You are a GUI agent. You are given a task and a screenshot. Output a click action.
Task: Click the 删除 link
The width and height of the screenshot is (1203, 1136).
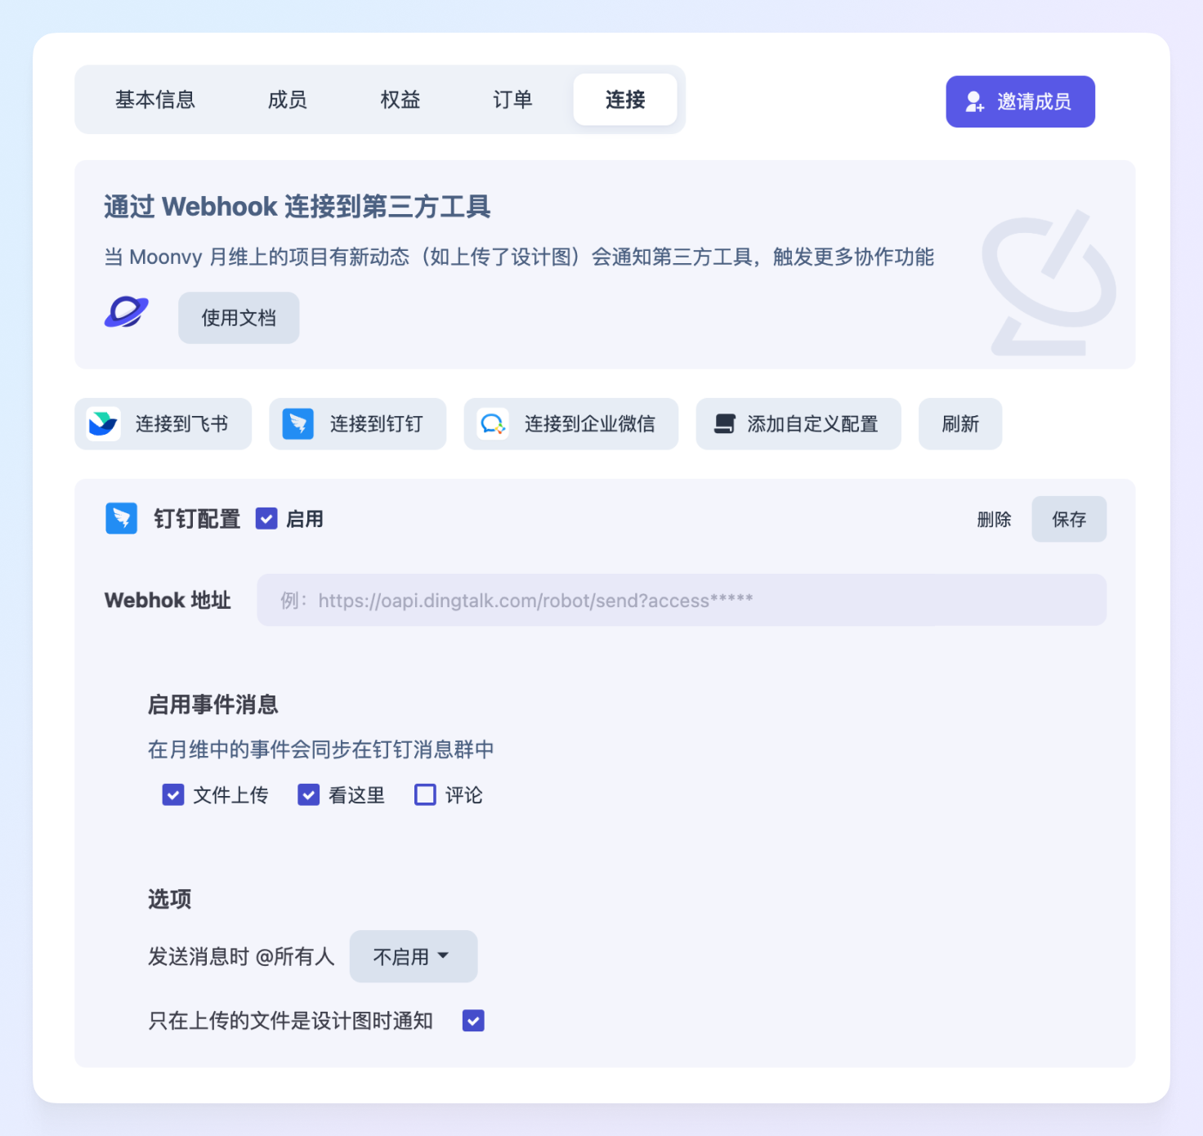[x=994, y=519]
